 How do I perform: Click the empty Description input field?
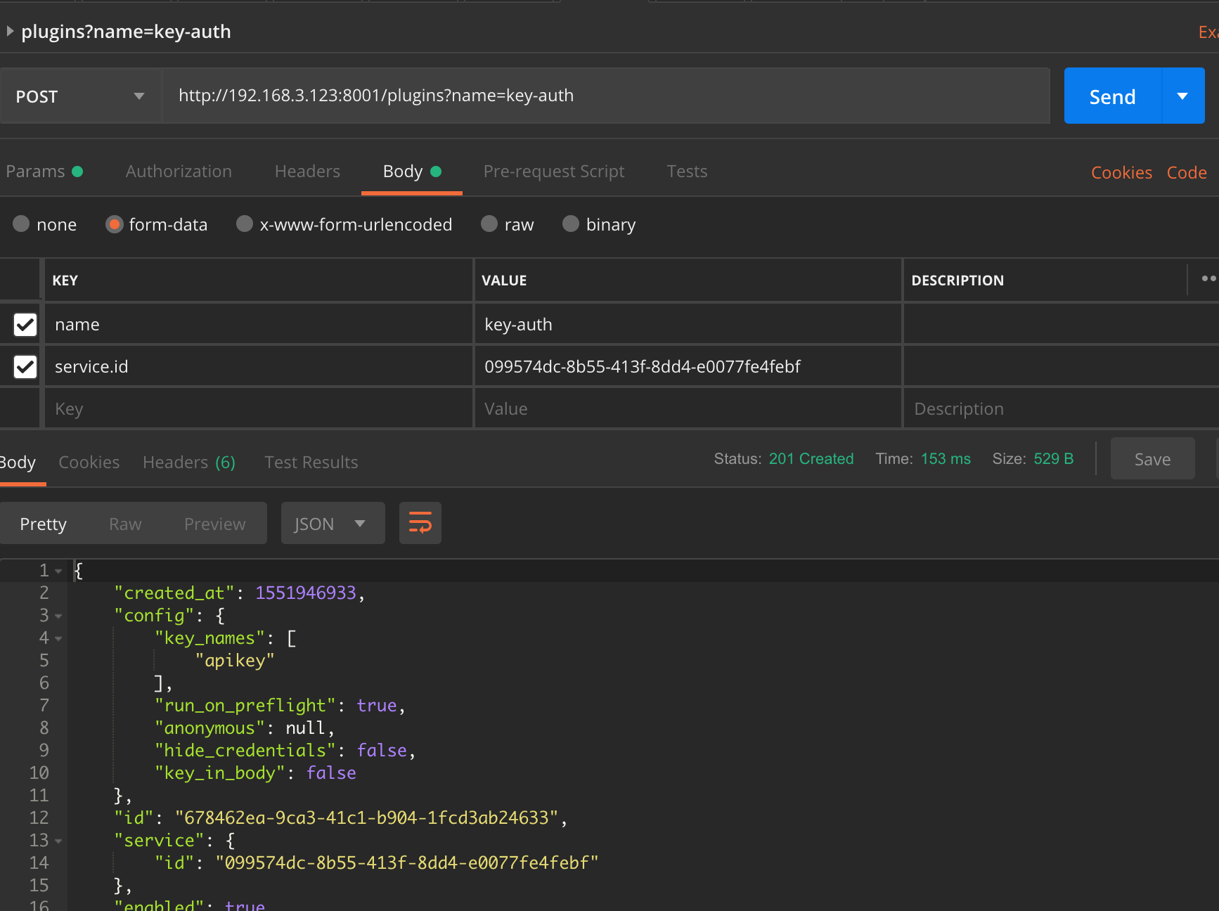1062,408
